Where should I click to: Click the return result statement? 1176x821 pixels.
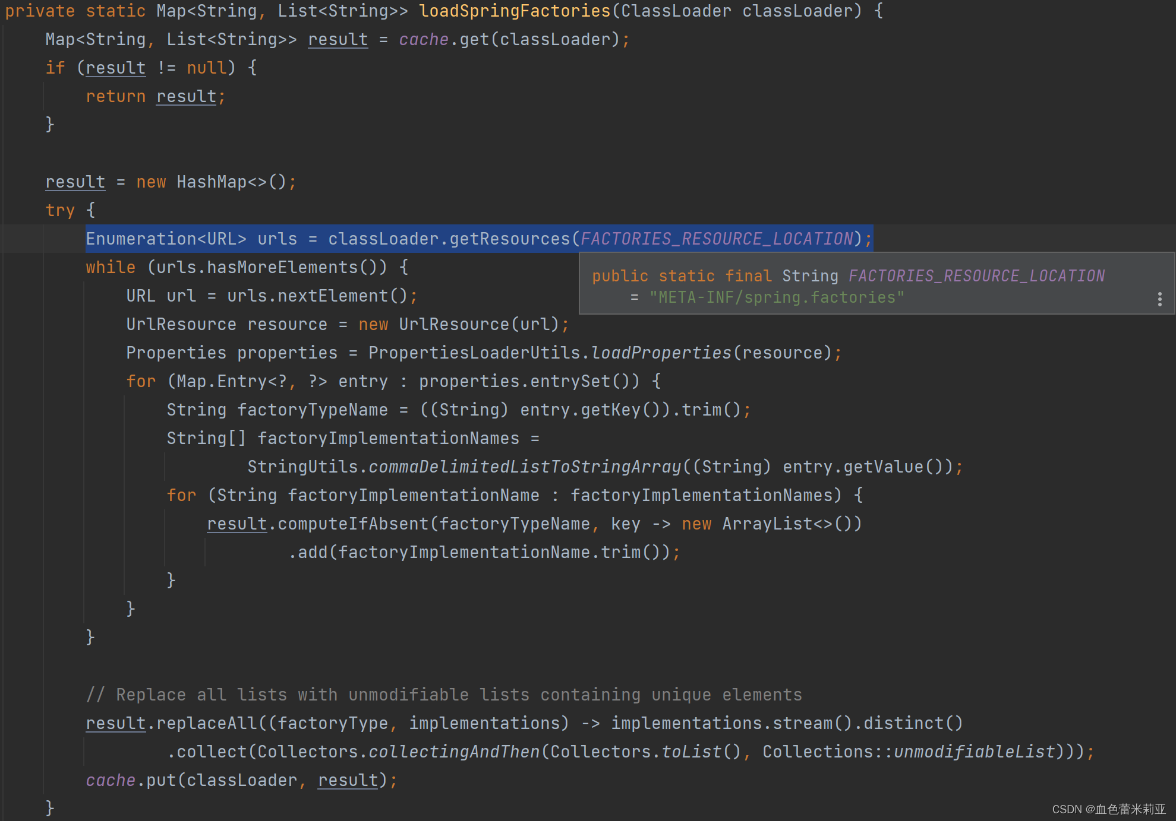(x=155, y=96)
